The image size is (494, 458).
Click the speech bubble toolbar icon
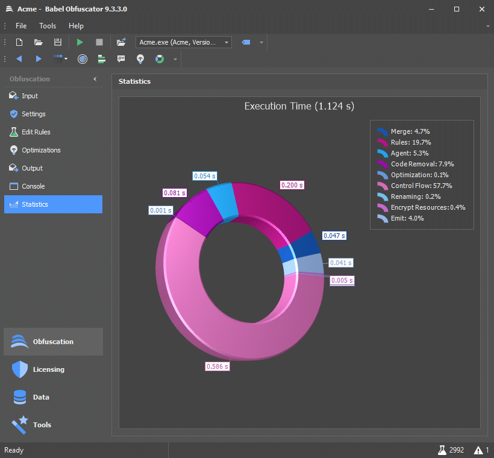point(121,59)
